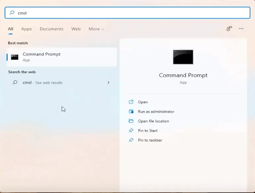
Task: Switch to the Apps tab
Action: click(26, 29)
